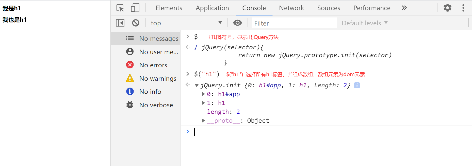Switch to the Elements tab
The image size is (472, 166).
169,8
